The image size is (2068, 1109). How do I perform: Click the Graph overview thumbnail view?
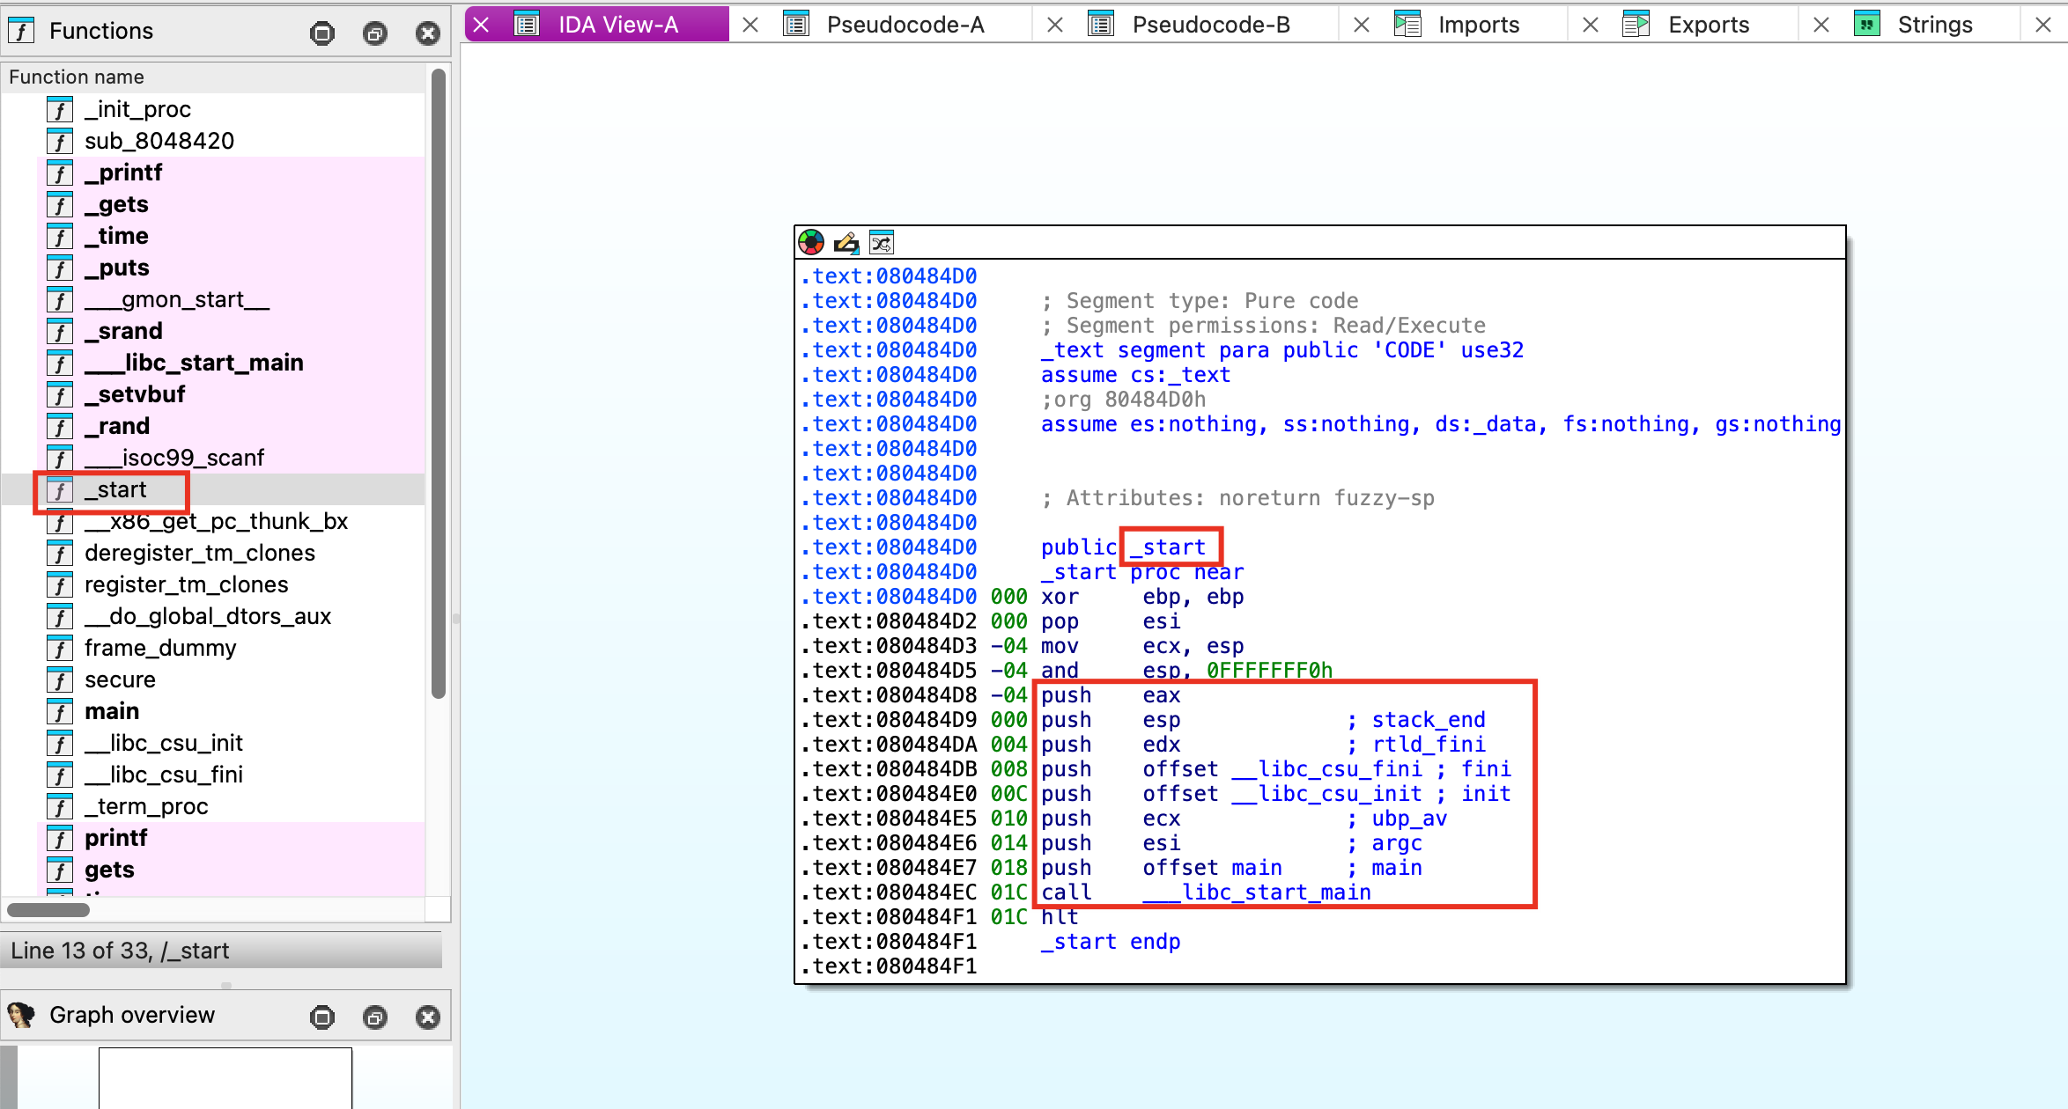pos(225,1077)
